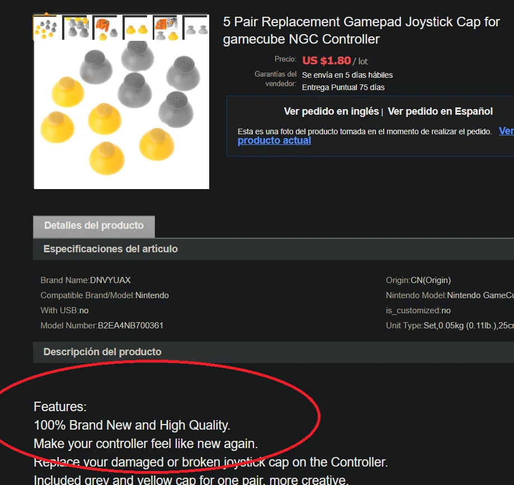Screen dimensions: 514x485
Task: Select the first thumbnail with scattered caps
Action: (45, 27)
